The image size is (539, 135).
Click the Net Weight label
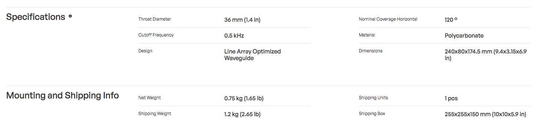click(149, 98)
